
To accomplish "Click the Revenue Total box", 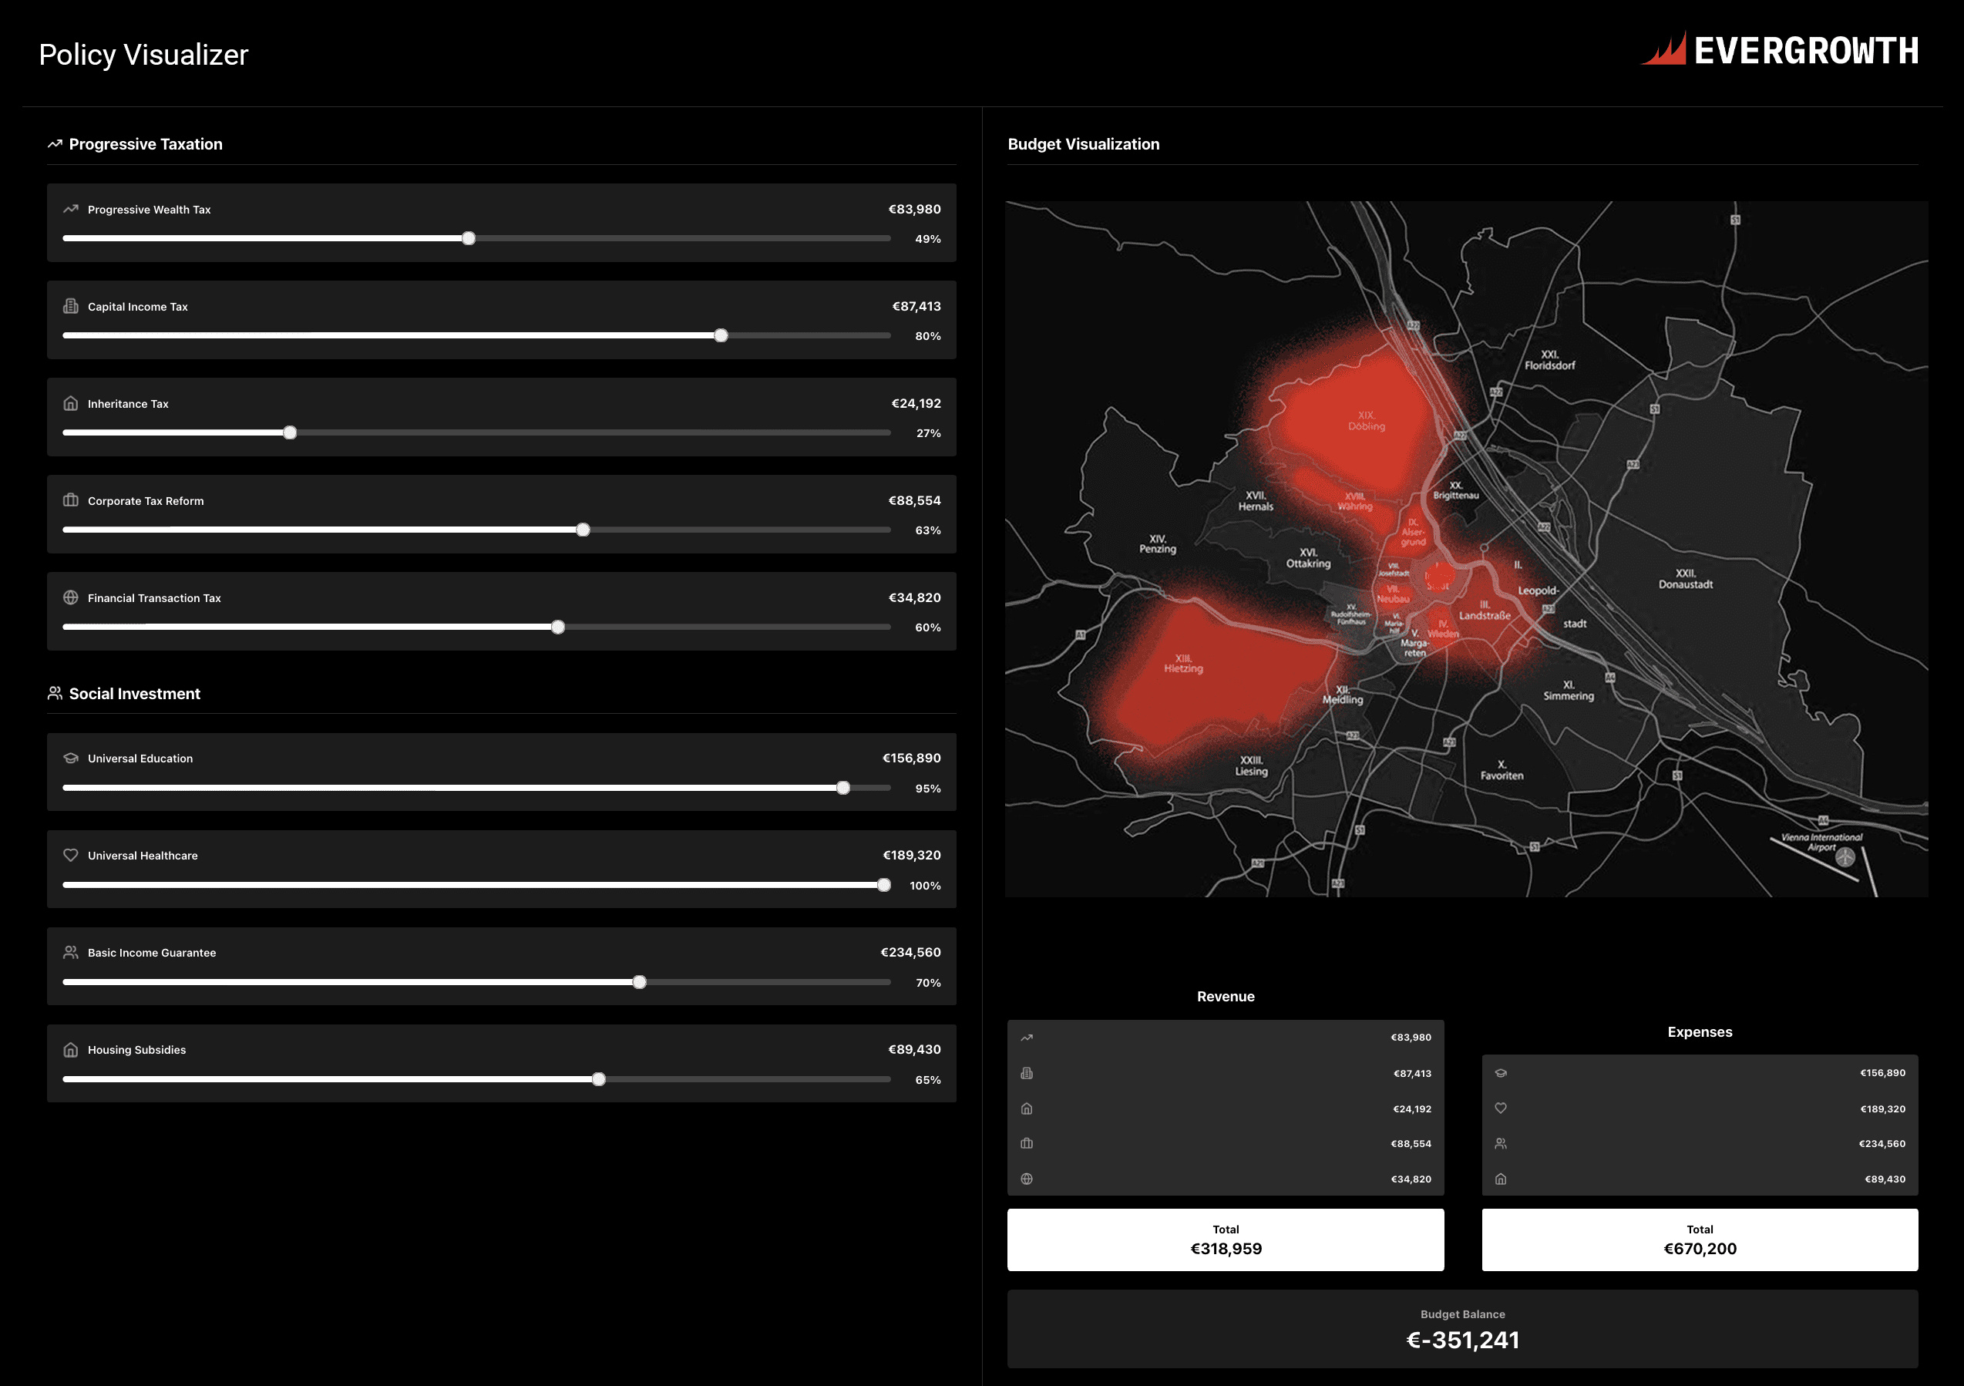I will point(1225,1240).
